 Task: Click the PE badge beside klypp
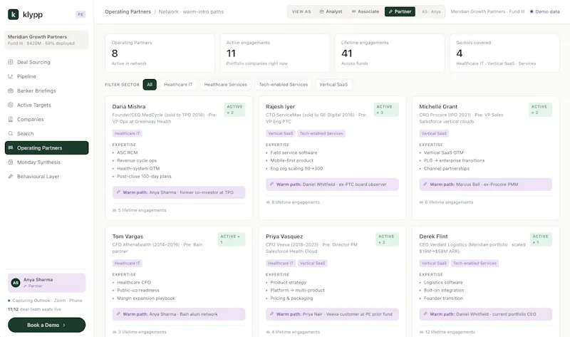point(81,14)
